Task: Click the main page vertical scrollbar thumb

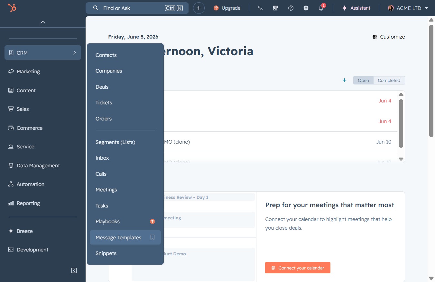Action: tap(431, 81)
